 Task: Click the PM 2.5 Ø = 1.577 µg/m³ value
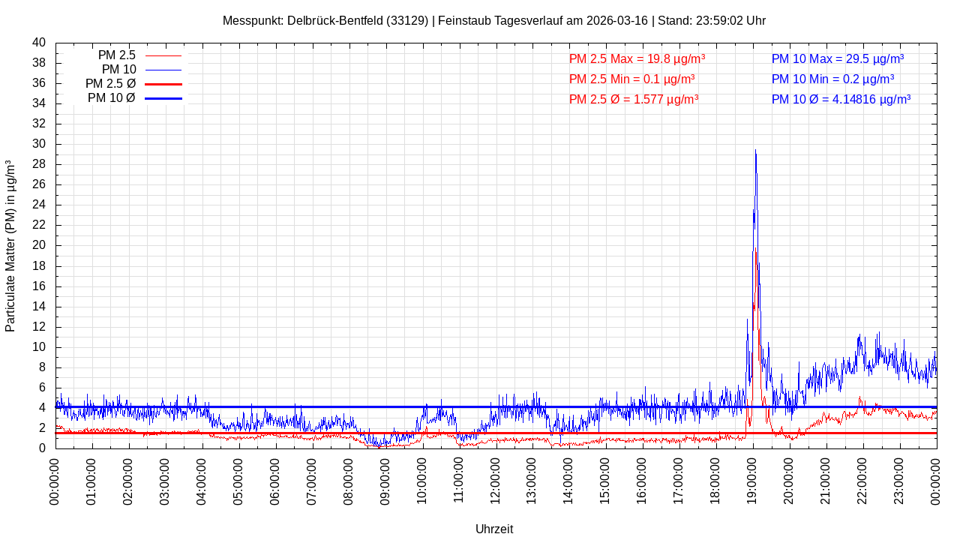coord(634,99)
